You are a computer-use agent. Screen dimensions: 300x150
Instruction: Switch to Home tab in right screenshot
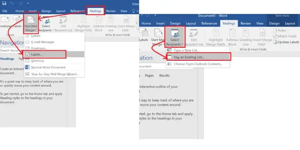[146, 23]
